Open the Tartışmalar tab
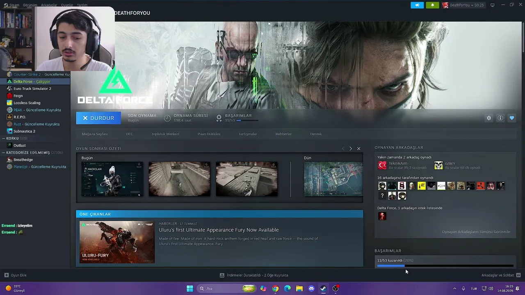The width and height of the screenshot is (525, 295). click(x=248, y=134)
